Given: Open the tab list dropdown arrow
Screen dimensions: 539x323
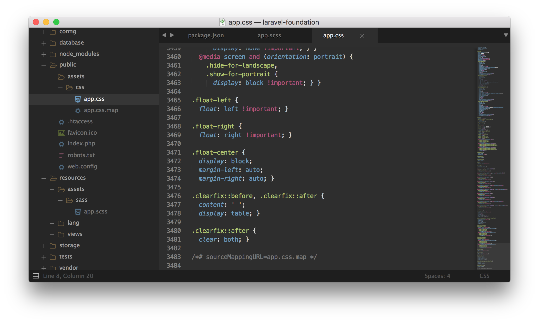Looking at the screenshot, I should click(x=506, y=35).
